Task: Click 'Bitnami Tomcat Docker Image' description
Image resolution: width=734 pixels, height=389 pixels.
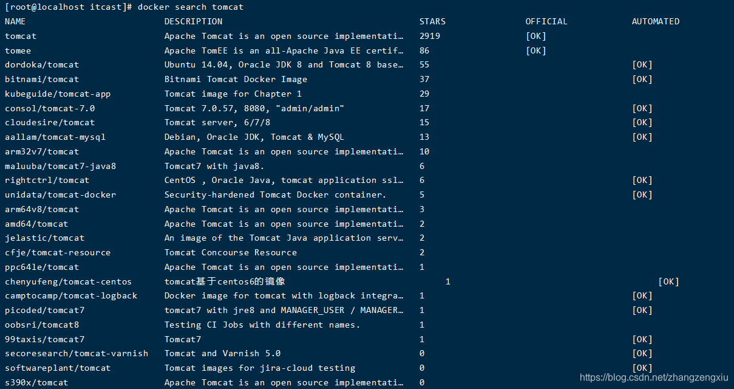Action: coord(236,79)
